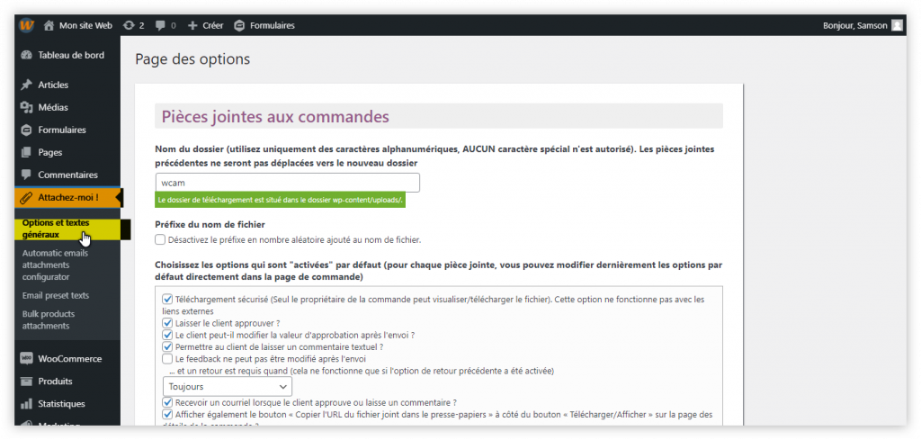Viewport: 921px width, 440px height.
Task: Toggle the Laisser le client approuver checkbox
Action: tap(167, 323)
